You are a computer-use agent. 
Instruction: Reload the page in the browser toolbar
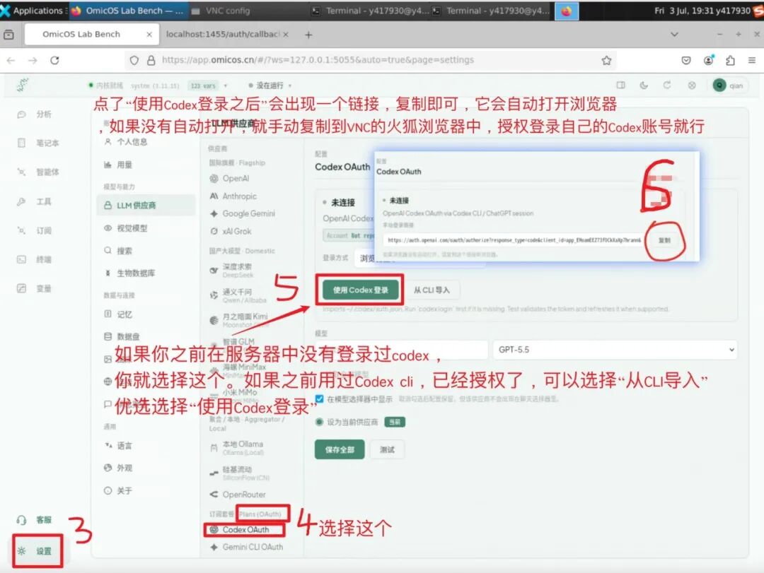pos(54,60)
